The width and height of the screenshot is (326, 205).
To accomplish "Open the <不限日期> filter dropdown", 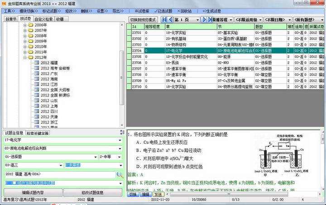I will pos(290,20).
